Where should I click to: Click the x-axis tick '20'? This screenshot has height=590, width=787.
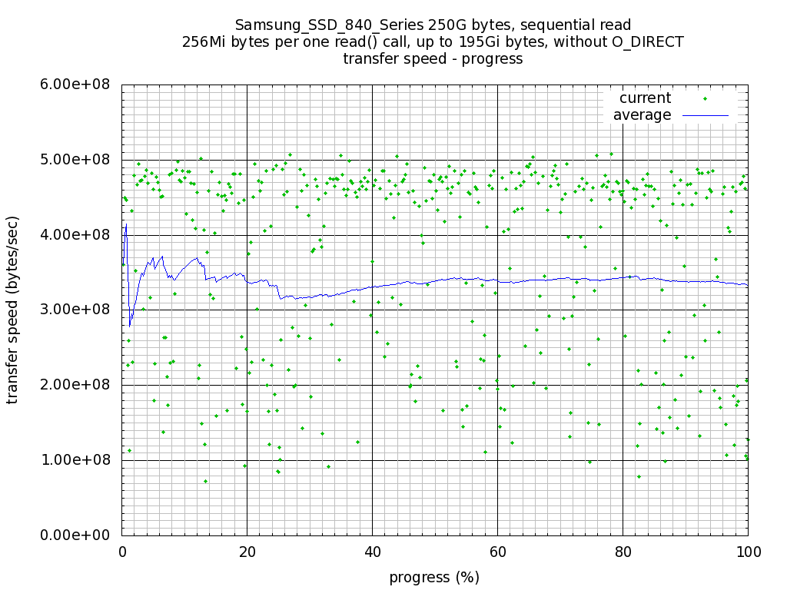247,551
